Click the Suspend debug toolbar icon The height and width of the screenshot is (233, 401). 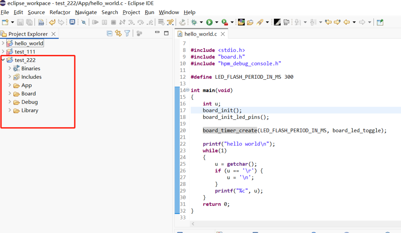pyautogui.click(x=104, y=23)
